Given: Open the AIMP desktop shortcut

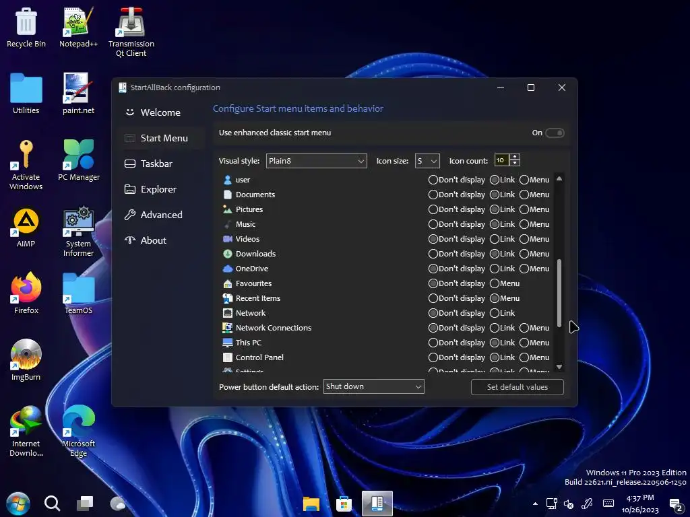Looking at the screenshot, I should (x=26, y=228).
